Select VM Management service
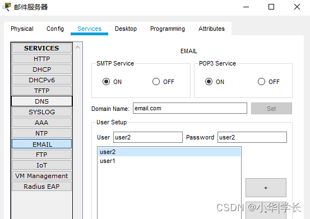The width and height of the screenshot is (310, 219). (41, 176)
